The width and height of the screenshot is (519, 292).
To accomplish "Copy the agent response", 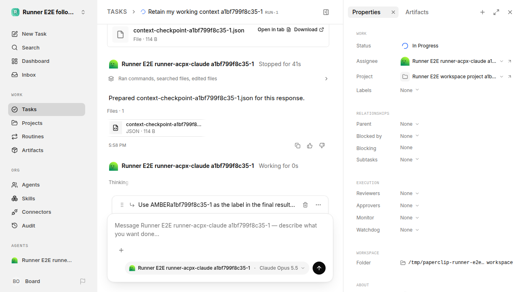I will tap(298, 146).
